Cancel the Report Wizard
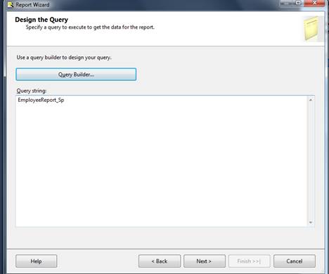Viewport: 329px width, 274px height. tap(295, 261)
